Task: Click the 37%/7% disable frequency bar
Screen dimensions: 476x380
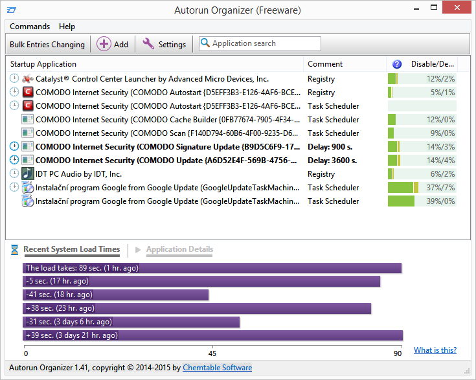Action: coord(422,188)
